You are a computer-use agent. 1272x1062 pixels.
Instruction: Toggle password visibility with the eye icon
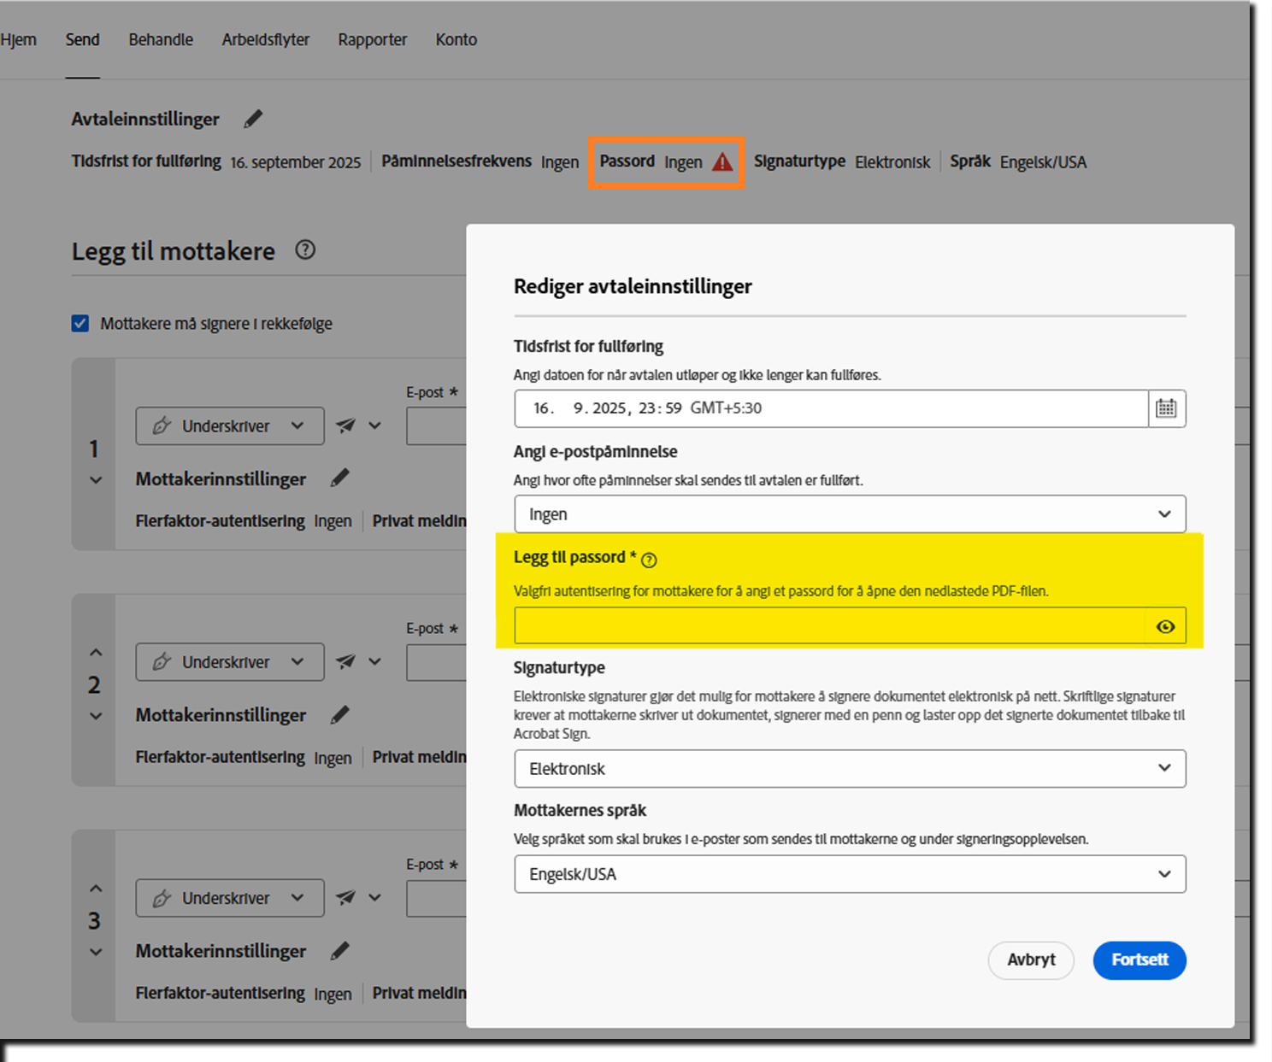click(x=1165, y=626)
